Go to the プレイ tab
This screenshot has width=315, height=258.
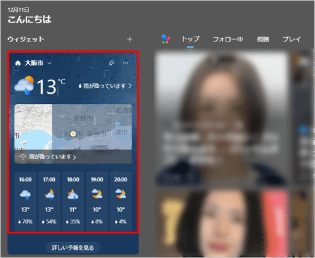tap(292, 39)
